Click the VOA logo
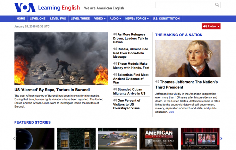Image resolution: width=236 pixels, height=150 pixels. (25, 7)
